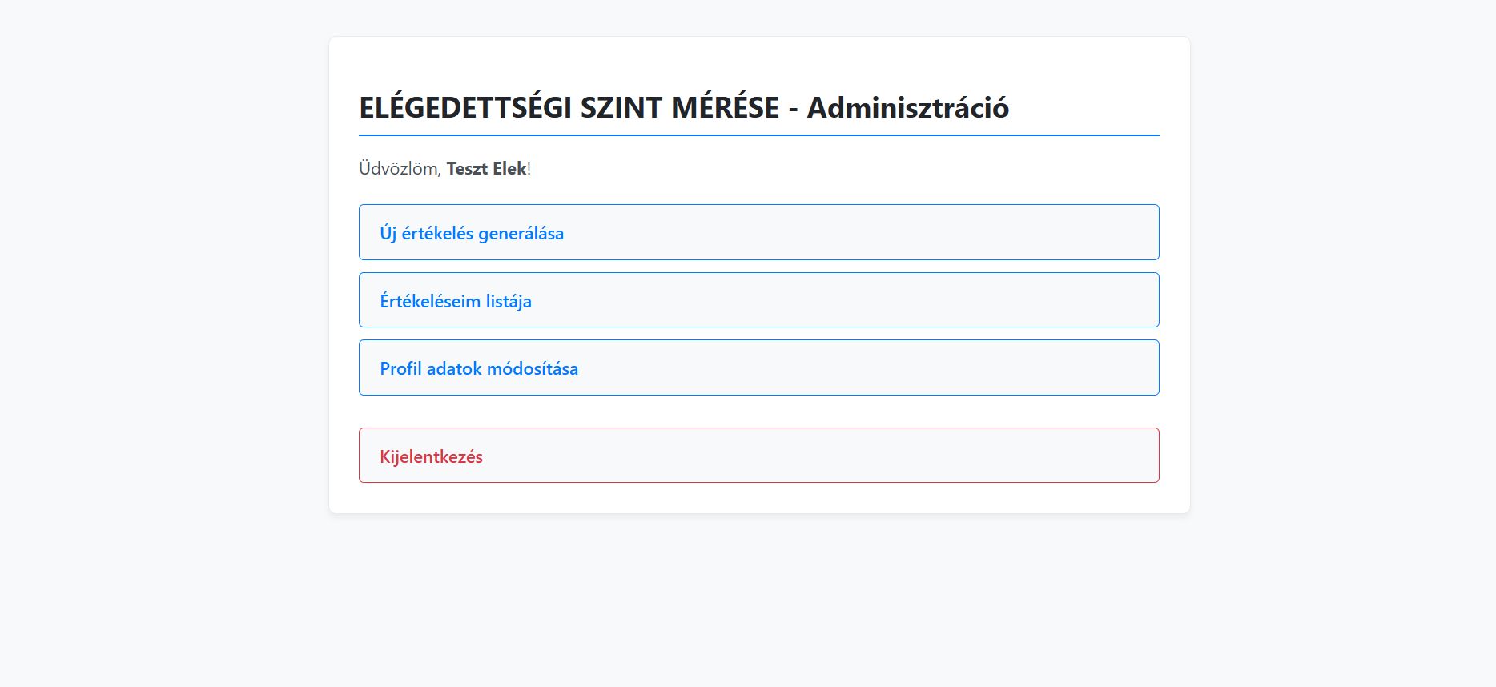
Task: Click the word listája in the second link
Action: coord(508,302)
